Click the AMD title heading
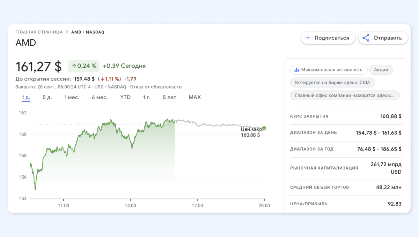The width and height of the screenshot is (419, 237). coord(26,43)
